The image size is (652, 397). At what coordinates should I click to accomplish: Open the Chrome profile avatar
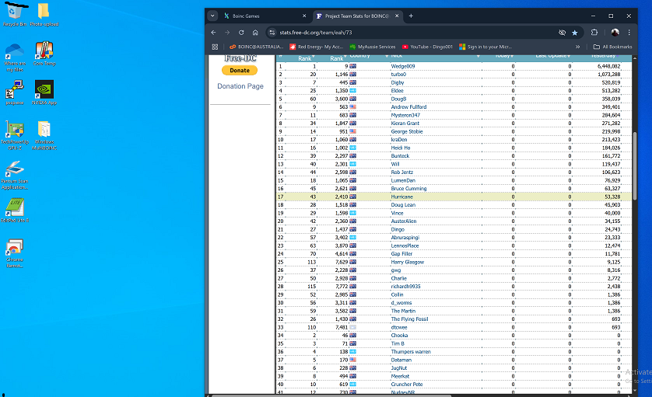(x=615, y=33)
